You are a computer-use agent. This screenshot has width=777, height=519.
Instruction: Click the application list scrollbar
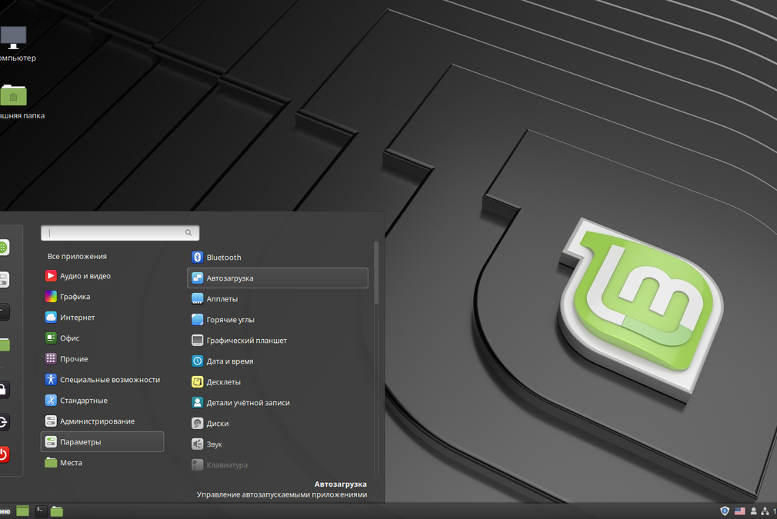tap(377, 272)
